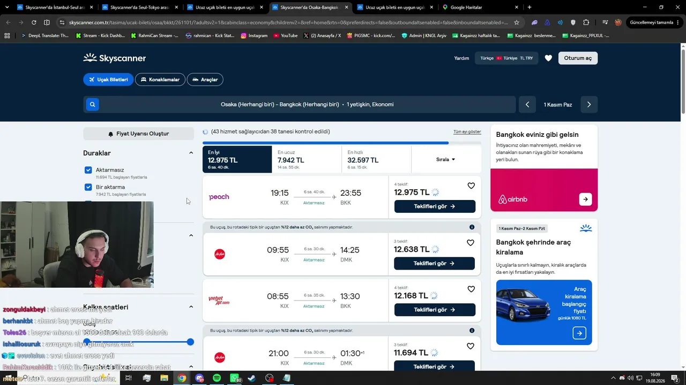Viewport: 686px width, 385px height.
Task: Go to previous day arrow
Action: [x=527, y=104]
